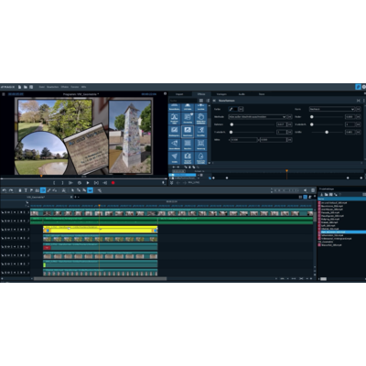Switch to the Audio tab
Screen dimensions: 366x366
(242, 94)
